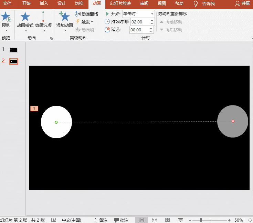Start Slide Show view icon

(x=180, y=220)
